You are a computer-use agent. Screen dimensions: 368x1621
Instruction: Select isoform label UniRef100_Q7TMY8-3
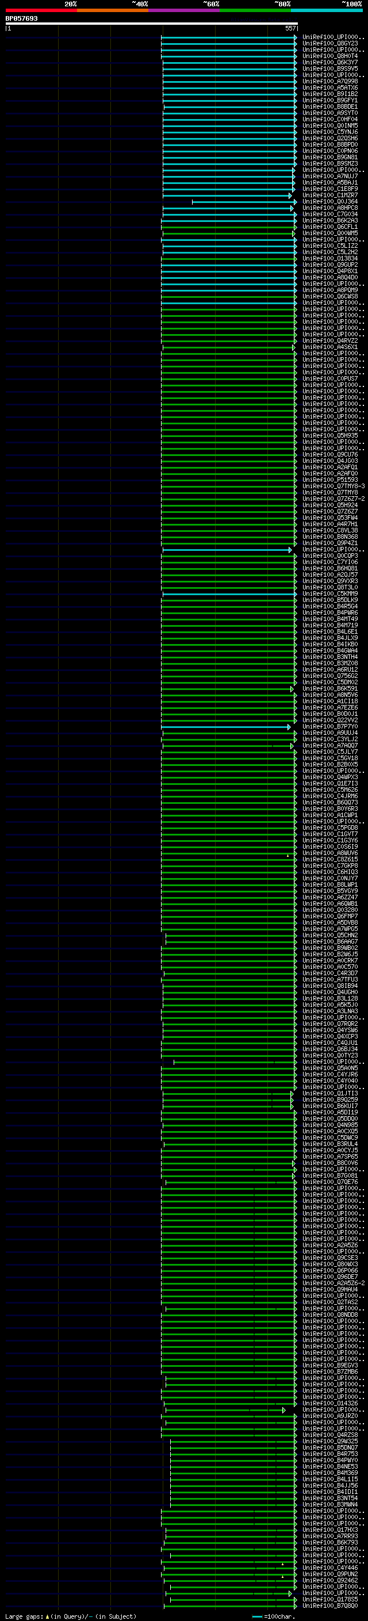(x=333, y=486)
